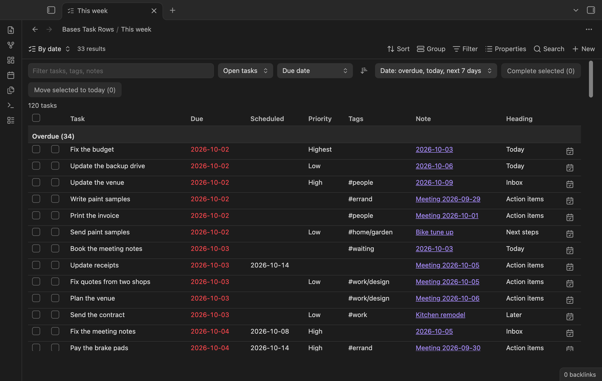Click calendar icon for Plan the venue row
The height and width of the screenshot is (381, 602).
570,300
